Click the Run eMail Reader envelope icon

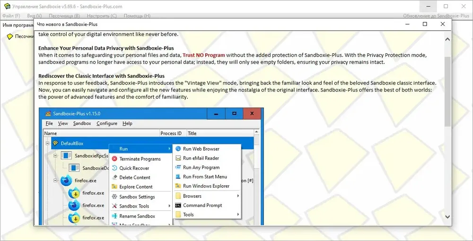pyautogui.click(x=178, y=158)
